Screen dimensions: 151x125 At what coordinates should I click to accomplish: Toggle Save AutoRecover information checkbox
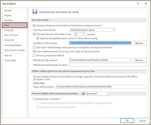34,34
